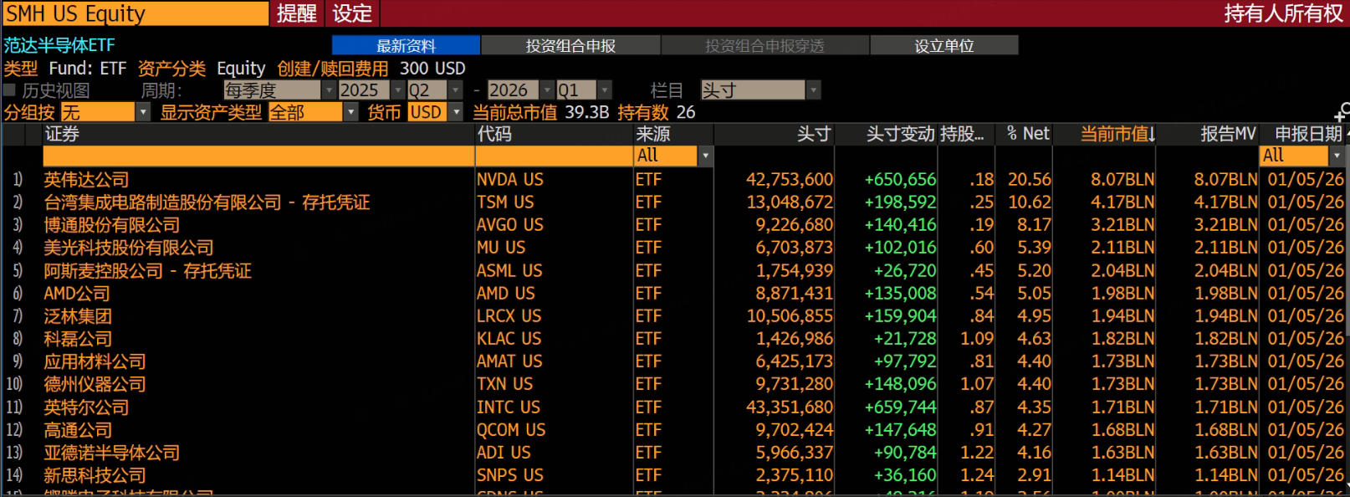Click the 代码 filter field
The width and height of the screenshot is (1350, 497).
point(554,156)
